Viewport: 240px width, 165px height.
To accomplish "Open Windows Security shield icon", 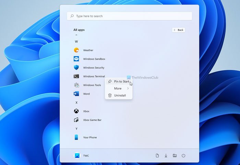I will [76, 68].
